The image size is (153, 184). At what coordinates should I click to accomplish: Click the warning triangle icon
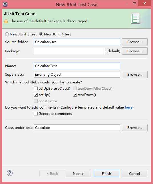pos(6,21)
